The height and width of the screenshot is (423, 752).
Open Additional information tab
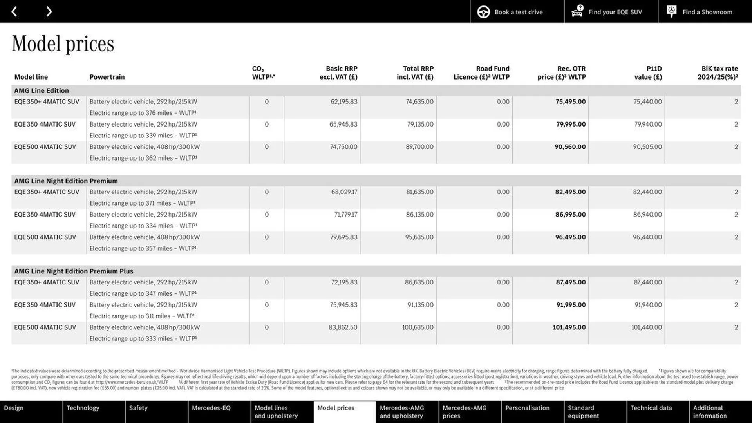721,412
